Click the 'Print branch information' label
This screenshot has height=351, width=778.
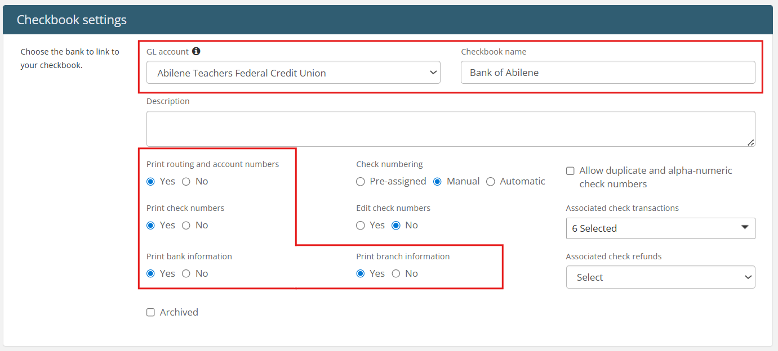pos(403,256)
